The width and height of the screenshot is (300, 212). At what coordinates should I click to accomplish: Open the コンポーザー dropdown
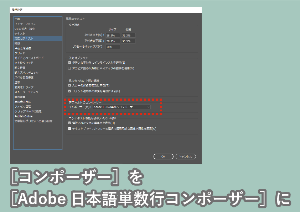[x=122, y=107]
